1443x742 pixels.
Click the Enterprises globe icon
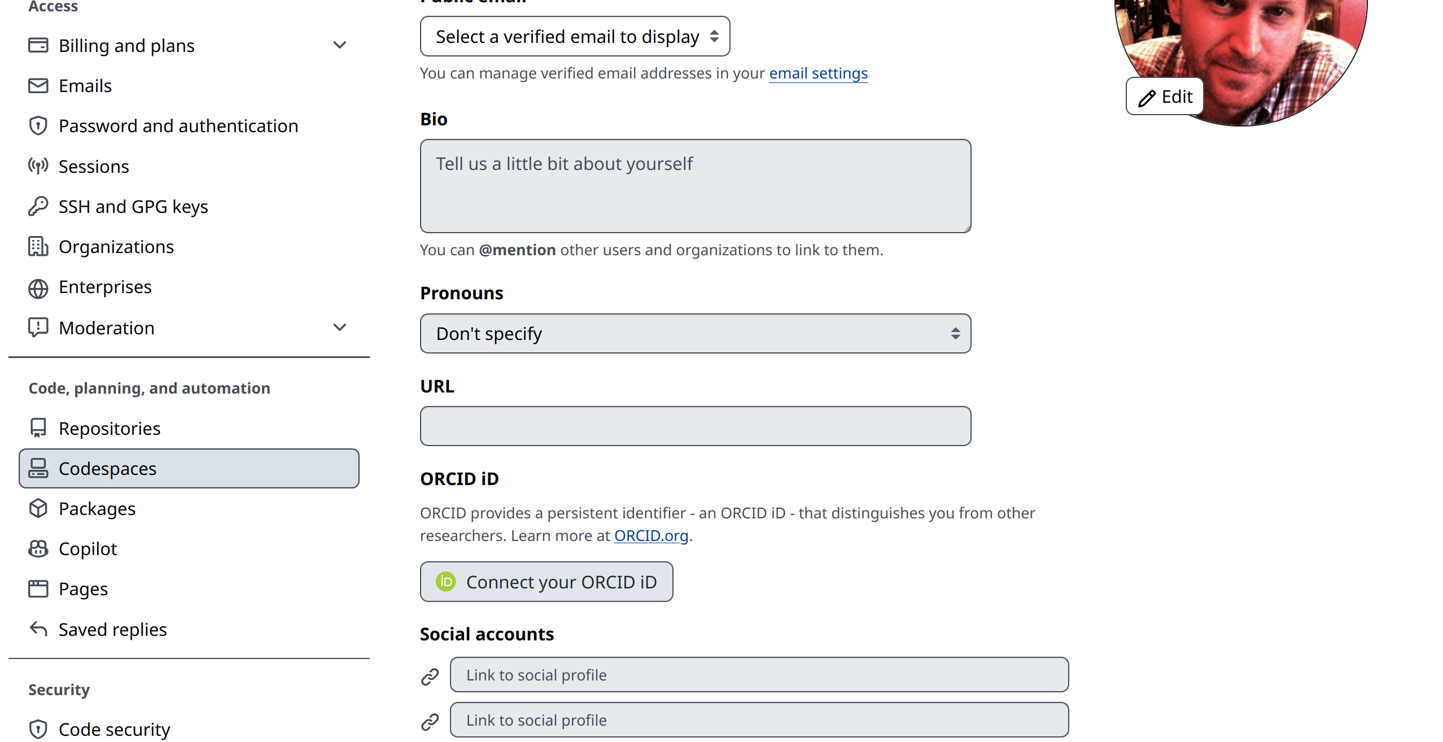[38, 288]
